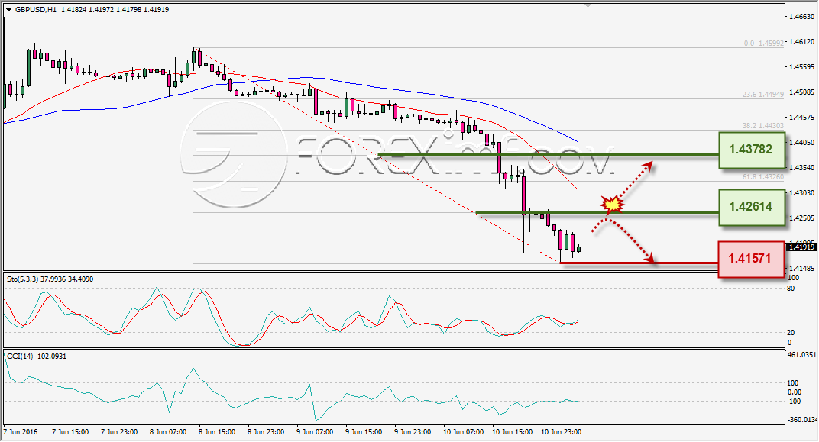Click the CCI scale maximum 461.0351
Image resolution: width=819 pixels, height=442 pixels.
click(x=801, y=355)
